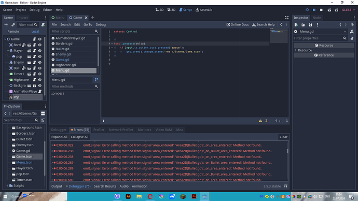Click the errors list vertical scrollbar
Viewport: 358px width, 201px height.
(x=287, y=151)
